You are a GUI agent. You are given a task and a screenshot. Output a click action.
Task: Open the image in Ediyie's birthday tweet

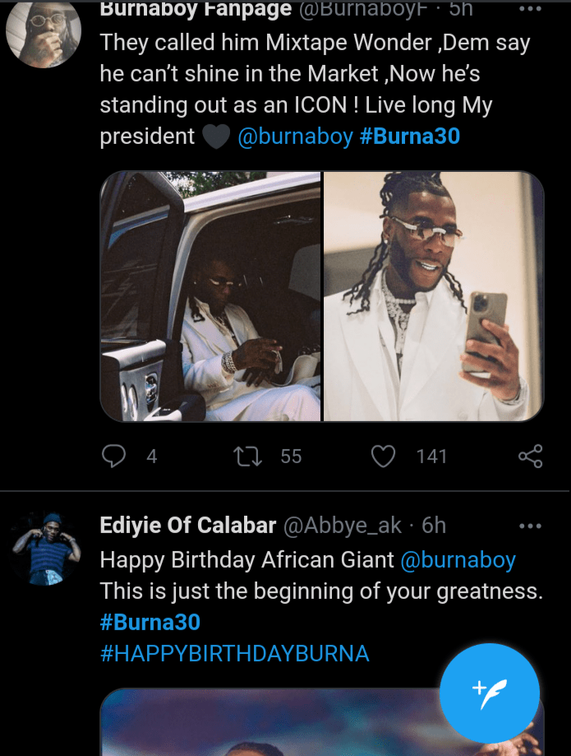coord(271,724)
